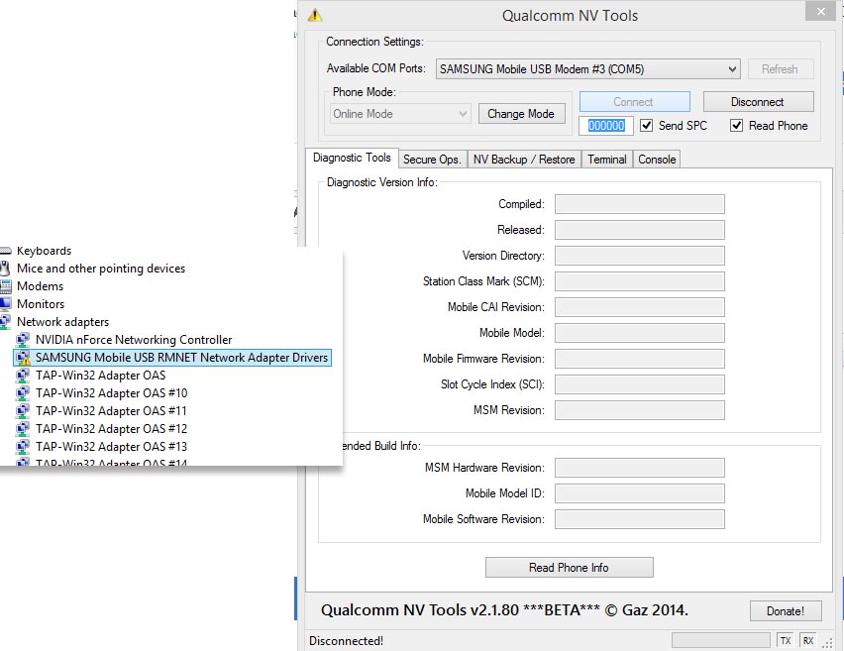Switch to the Diagnostic Tools tab

(x=352, y=158)
